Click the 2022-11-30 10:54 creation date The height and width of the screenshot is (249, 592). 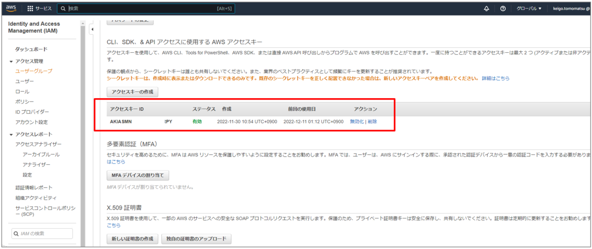click(x=247, y=121)
